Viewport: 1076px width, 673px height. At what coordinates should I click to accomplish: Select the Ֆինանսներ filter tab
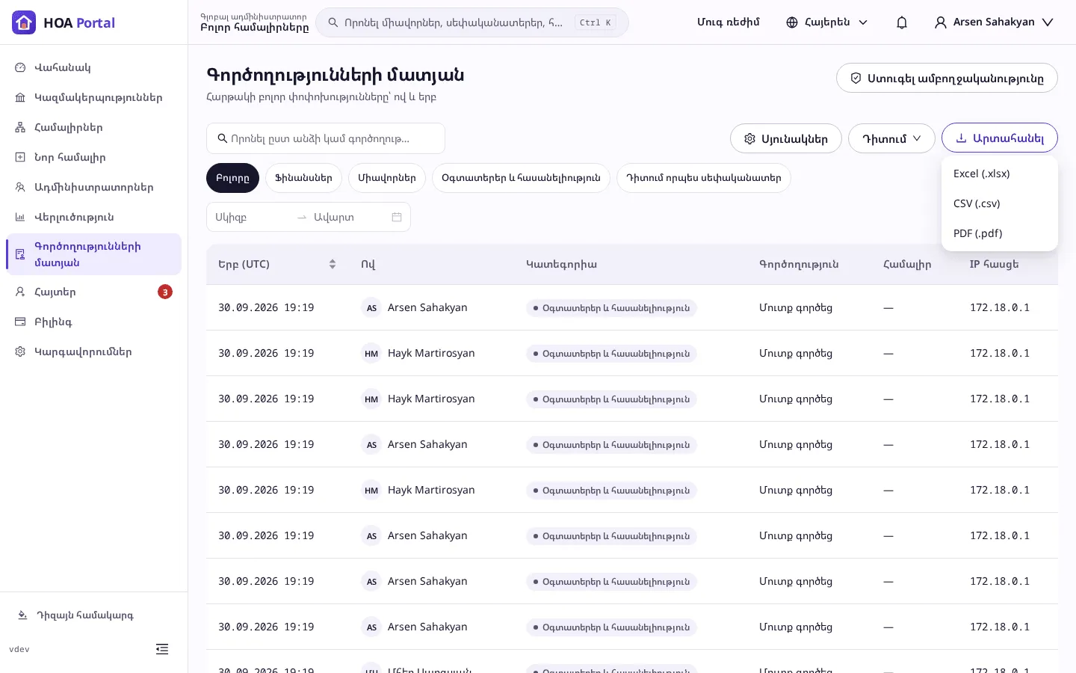tap(303, 178)
